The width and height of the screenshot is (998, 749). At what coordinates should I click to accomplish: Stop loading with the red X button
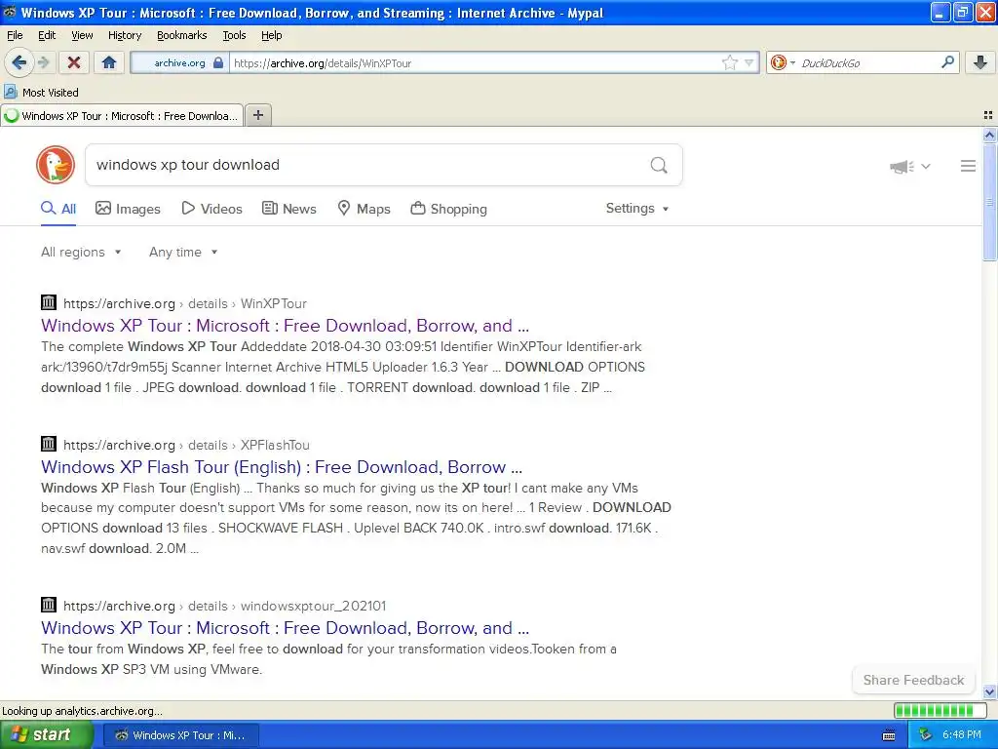(74, 62)
